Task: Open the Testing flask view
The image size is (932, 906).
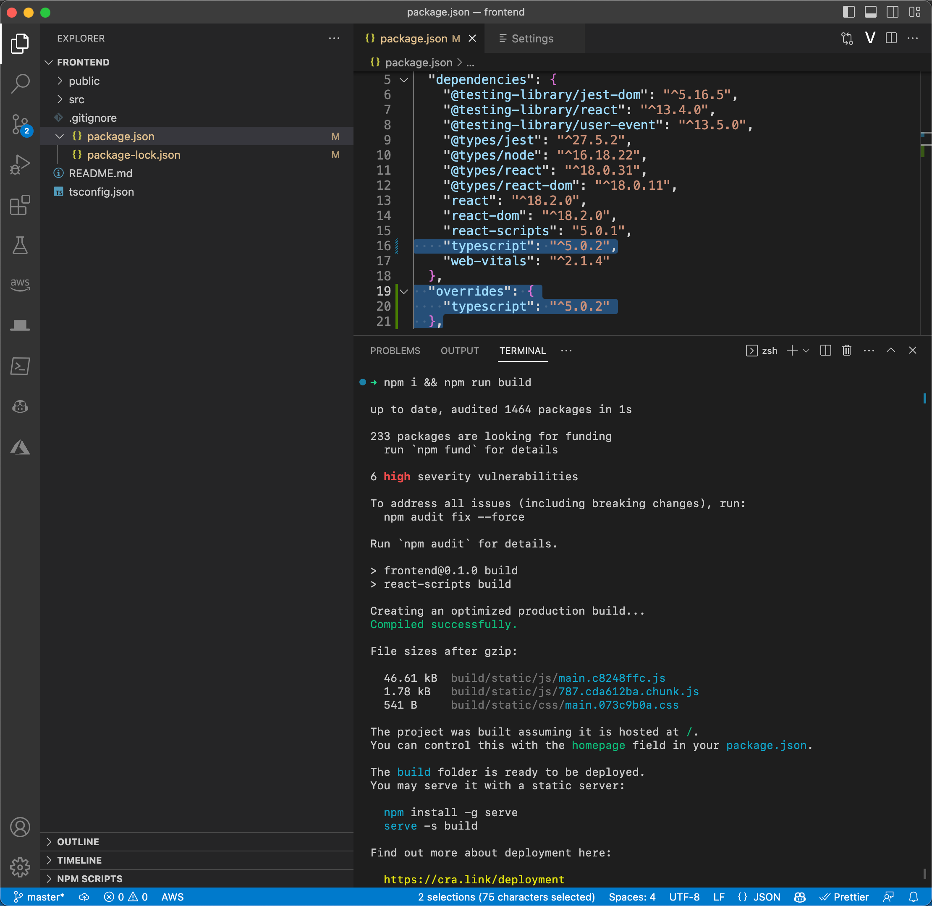Action: tap(20, 245)
